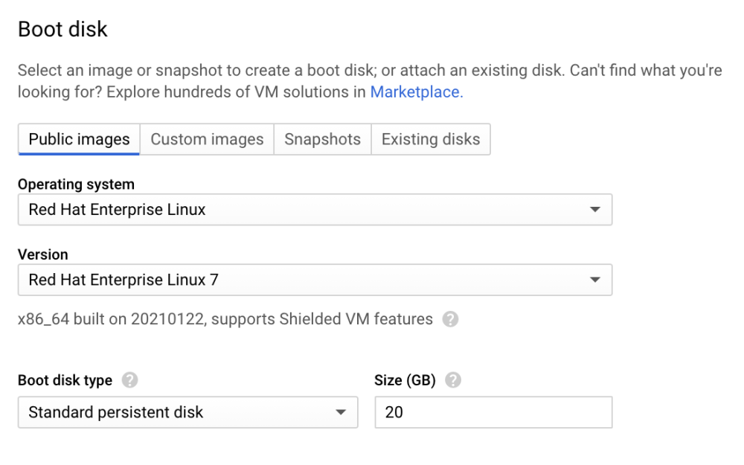Screen dimensions: 744x465
Task: Expand the Version dropdown arrow
Action: point(594,280)
